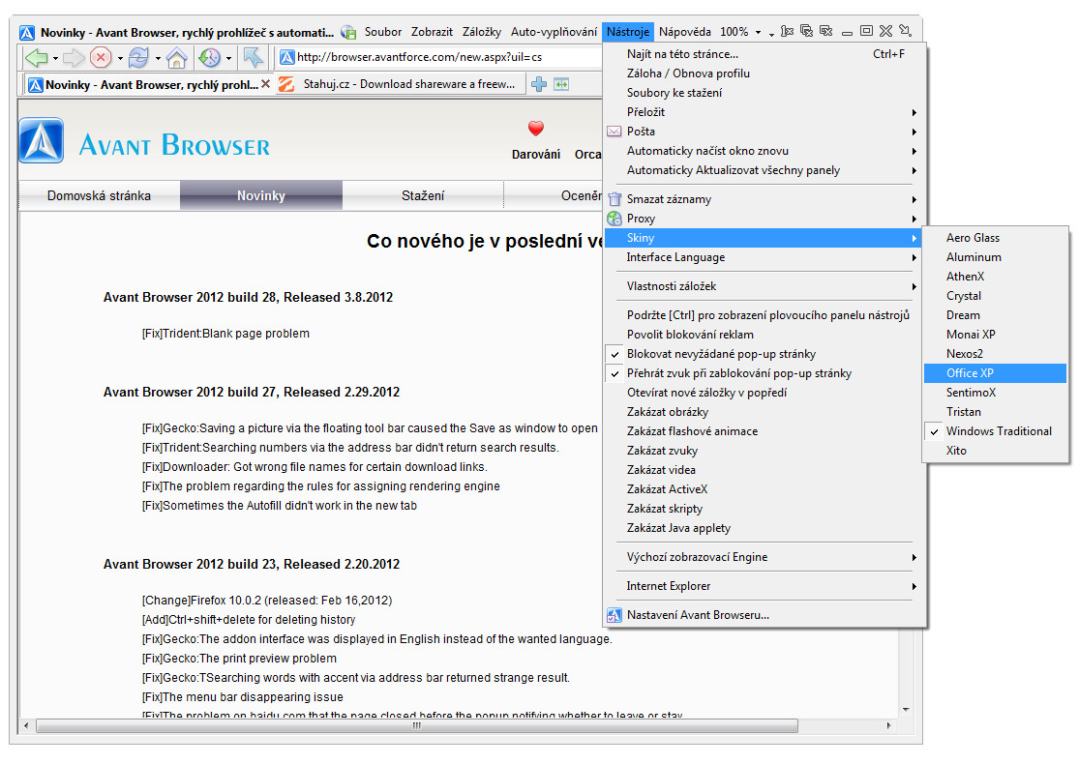This screenshot has width=1079, height=764.
Task: Expand Internet Explorer submenu
Action: 764,586
